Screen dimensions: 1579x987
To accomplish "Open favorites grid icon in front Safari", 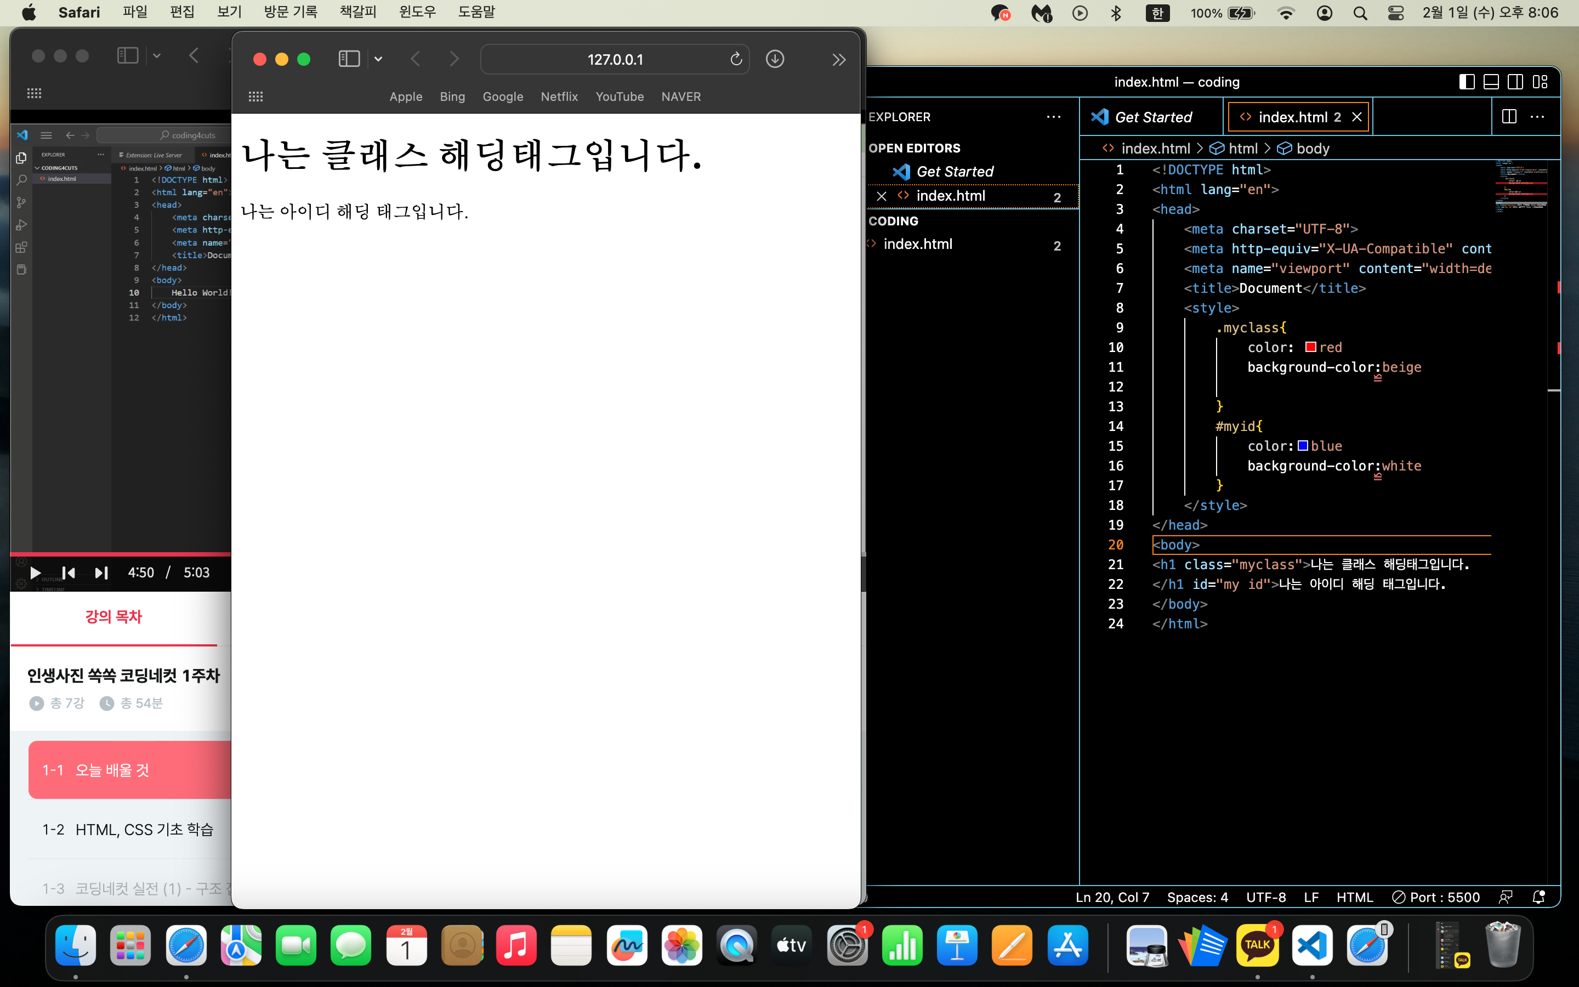I will coord(256,97).
